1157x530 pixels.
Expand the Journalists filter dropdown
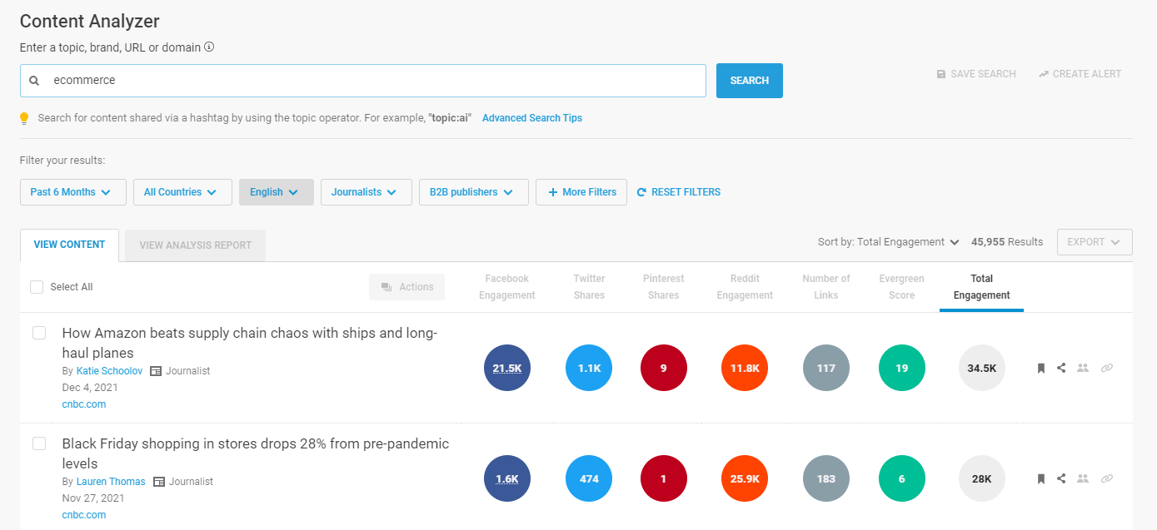pos(367,192)
